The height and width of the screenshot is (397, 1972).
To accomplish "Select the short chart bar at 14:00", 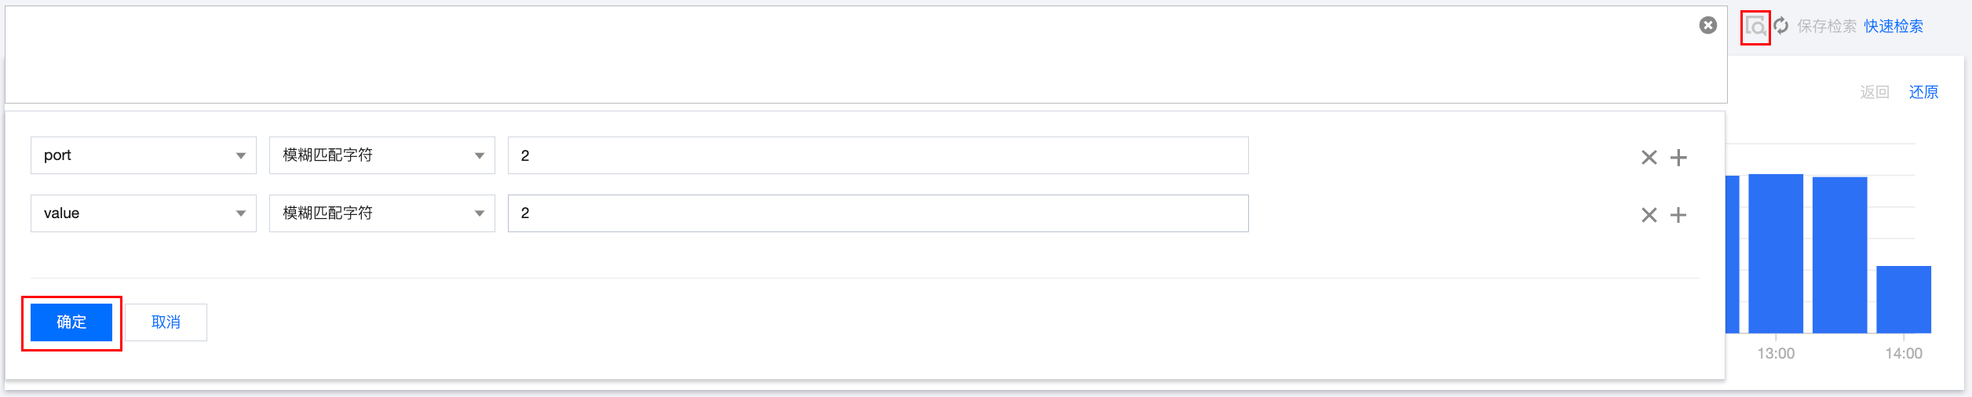I will pos(1903,300).
